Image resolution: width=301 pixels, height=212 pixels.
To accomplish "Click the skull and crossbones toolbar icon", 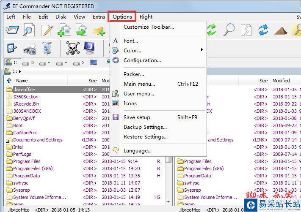I will tap(73, 48).
